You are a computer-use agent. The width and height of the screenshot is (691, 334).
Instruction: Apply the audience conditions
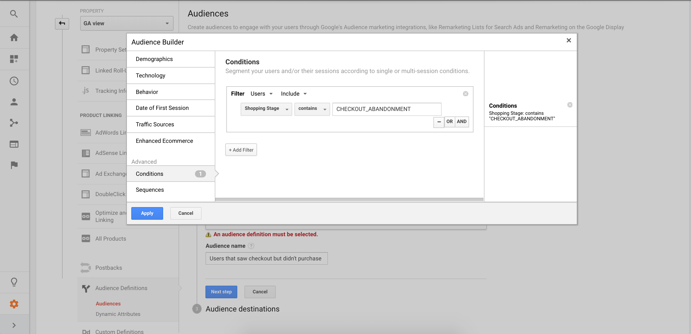(x=147, y=213)
